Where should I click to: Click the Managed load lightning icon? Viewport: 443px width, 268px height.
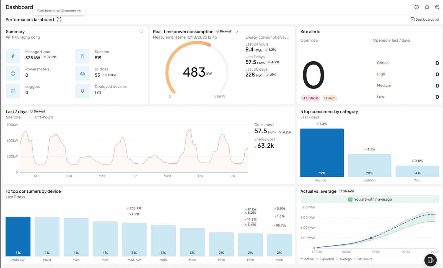[x=13, y=56]
